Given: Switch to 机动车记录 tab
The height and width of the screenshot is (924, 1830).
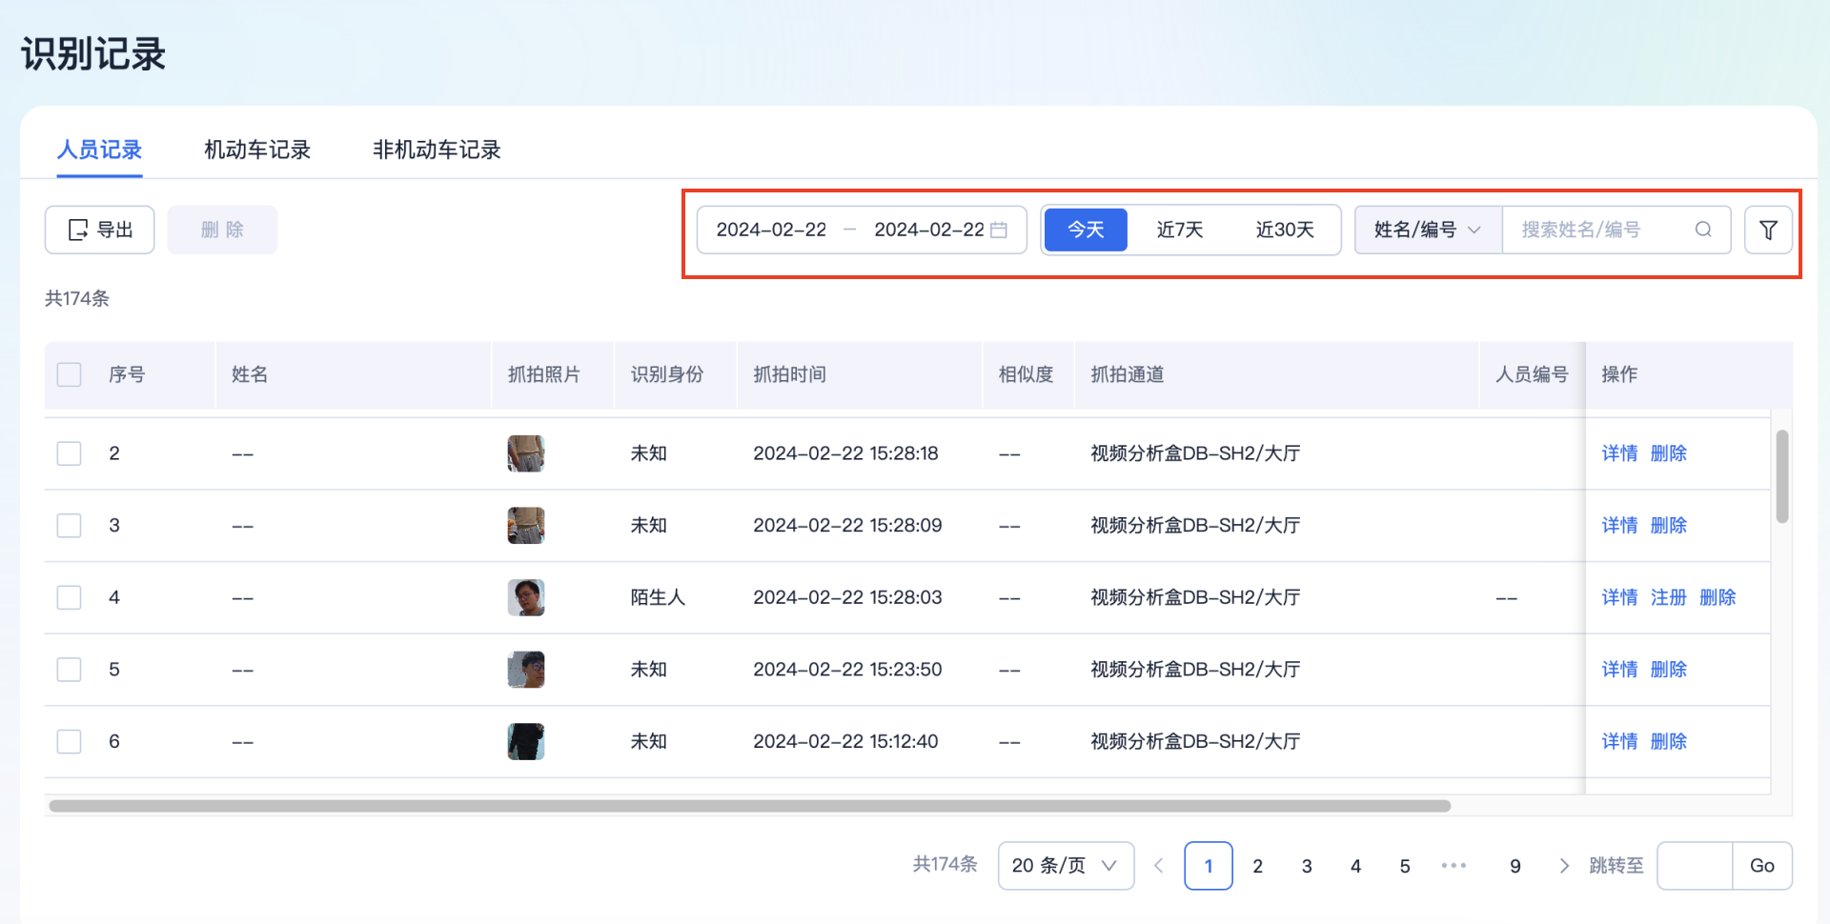Looking at the screenshot, I should 257,150.
